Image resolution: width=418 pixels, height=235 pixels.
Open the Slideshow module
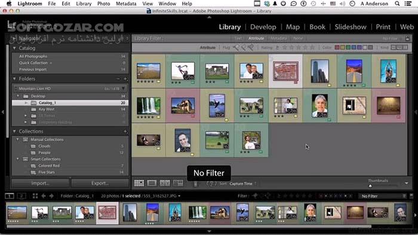click(351, 27)
